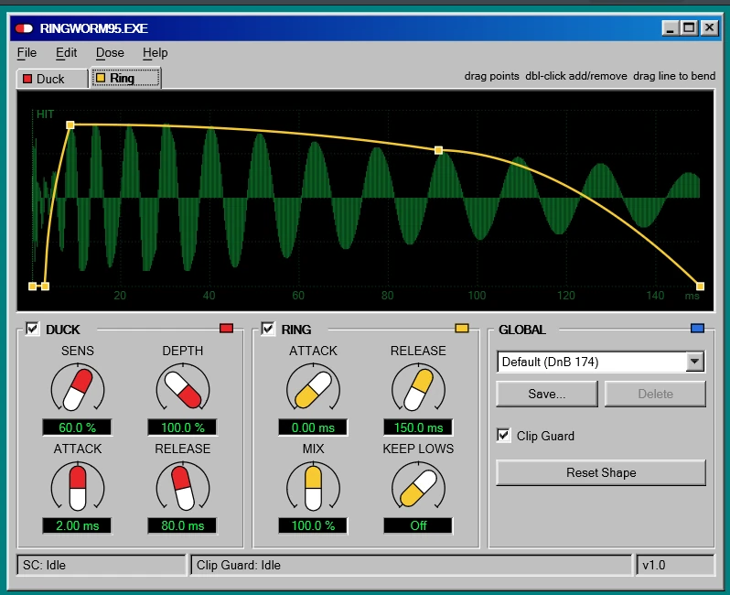Click the SC: Idle status field
730x595 pixels.
[x=102, y=565]
